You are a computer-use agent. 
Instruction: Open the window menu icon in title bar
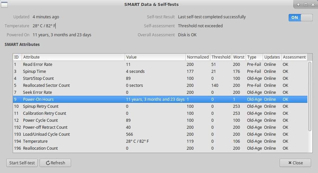(x=4, y=4)
